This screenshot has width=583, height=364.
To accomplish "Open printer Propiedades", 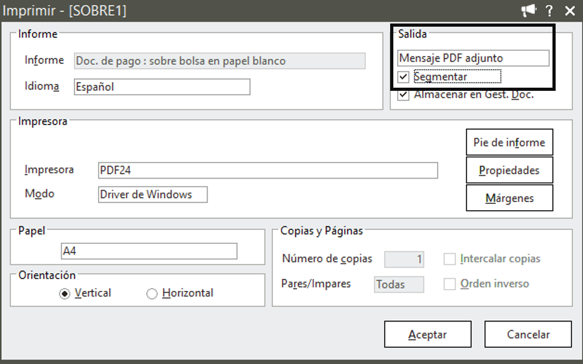I will pyautogui.click(x=509, y=170).
